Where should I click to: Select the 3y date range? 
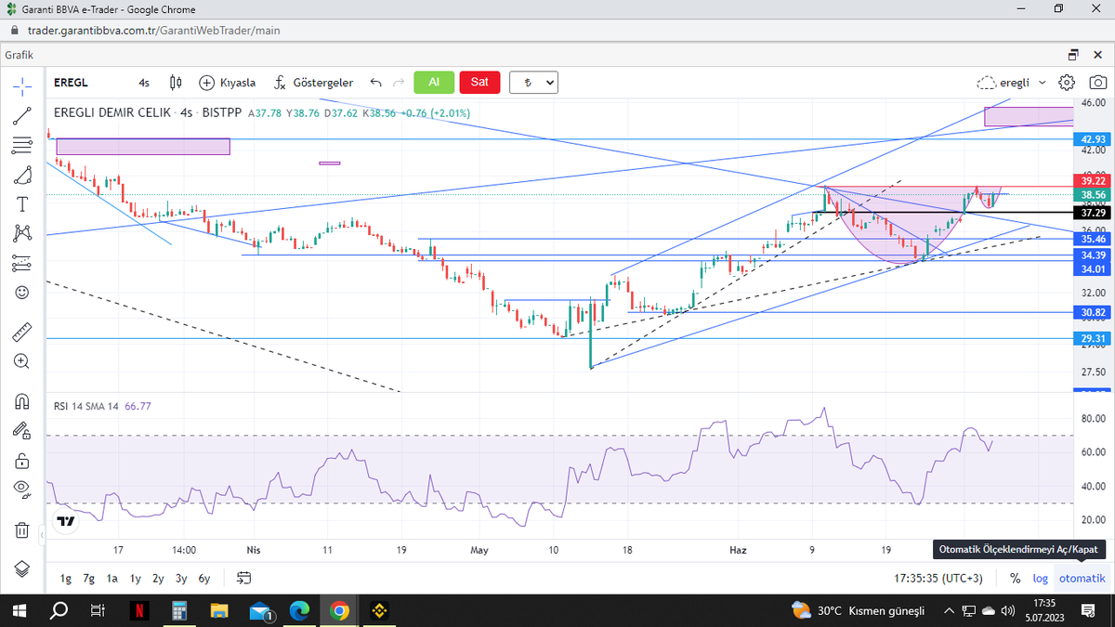(x=181, y=578)
